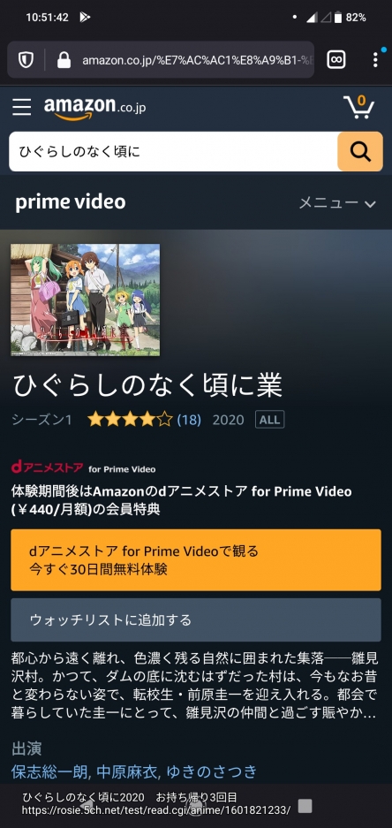Click ウォッチリストに追加する button
The height and width of the screenshot is (828, 392).
point(196,620)
